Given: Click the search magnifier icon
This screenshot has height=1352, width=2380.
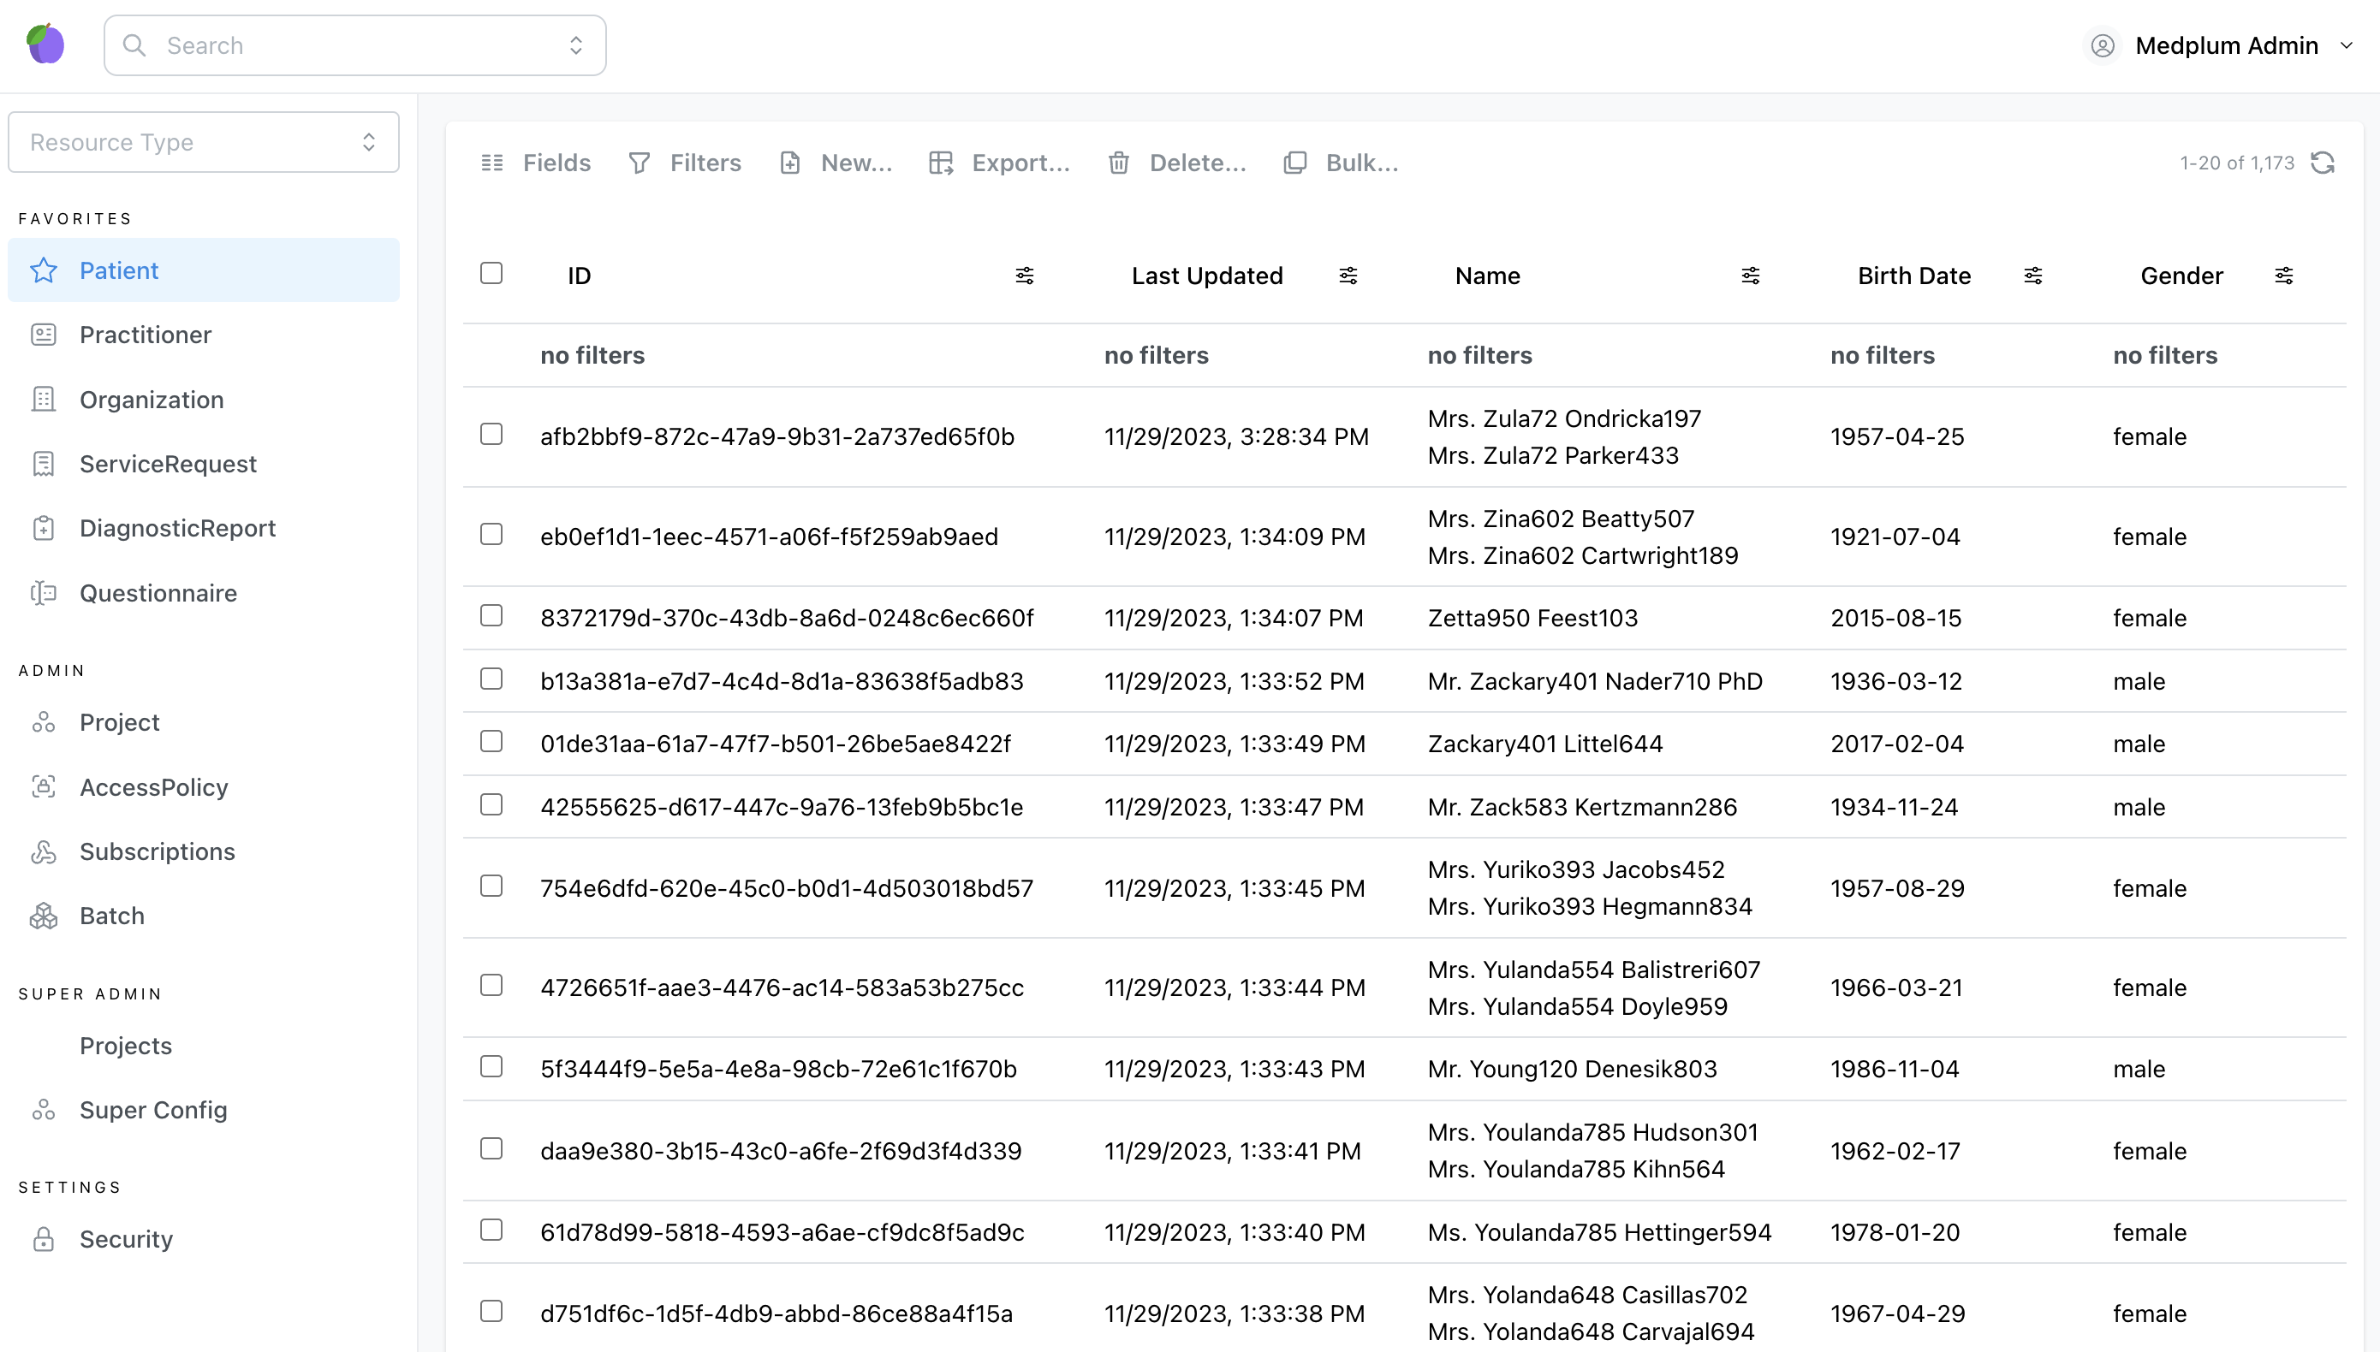Looking at the screenshot, I should (x=134, y=45).
